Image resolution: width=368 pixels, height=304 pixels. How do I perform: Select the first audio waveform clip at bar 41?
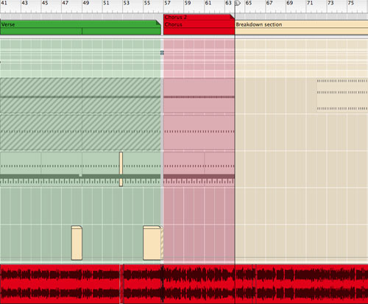(x=60, y=284)
